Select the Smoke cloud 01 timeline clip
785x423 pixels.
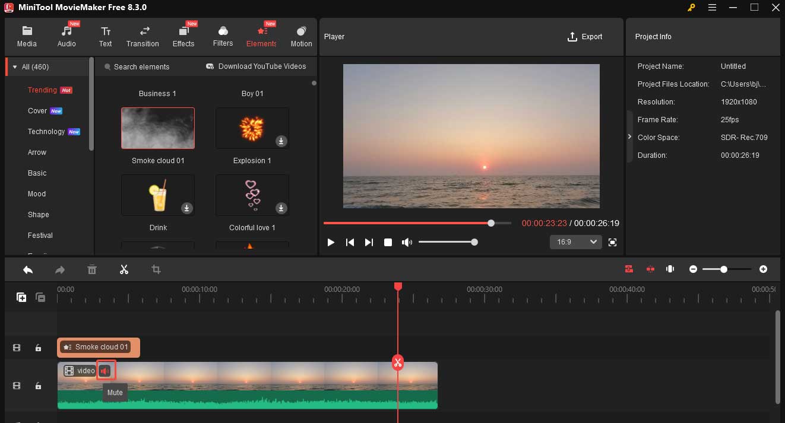coord(99,347)
